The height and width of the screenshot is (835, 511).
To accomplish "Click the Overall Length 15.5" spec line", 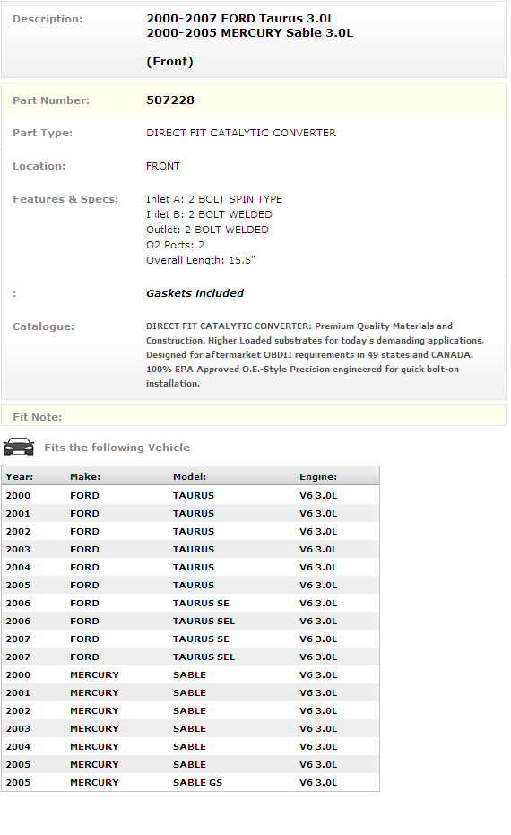I will tap(201, 260).
